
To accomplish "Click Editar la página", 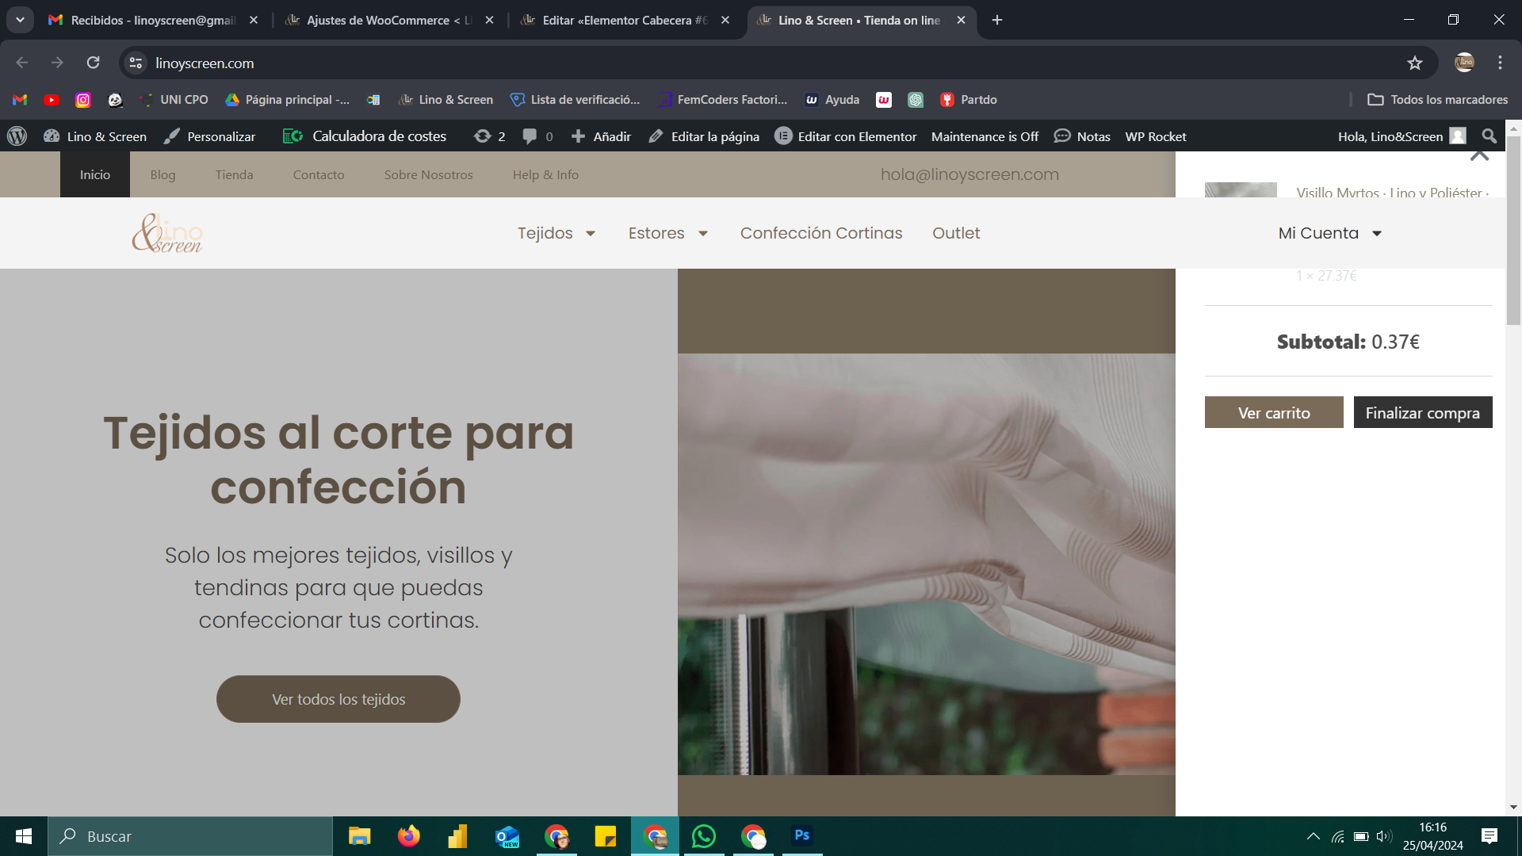I will (x=704, y=136).
